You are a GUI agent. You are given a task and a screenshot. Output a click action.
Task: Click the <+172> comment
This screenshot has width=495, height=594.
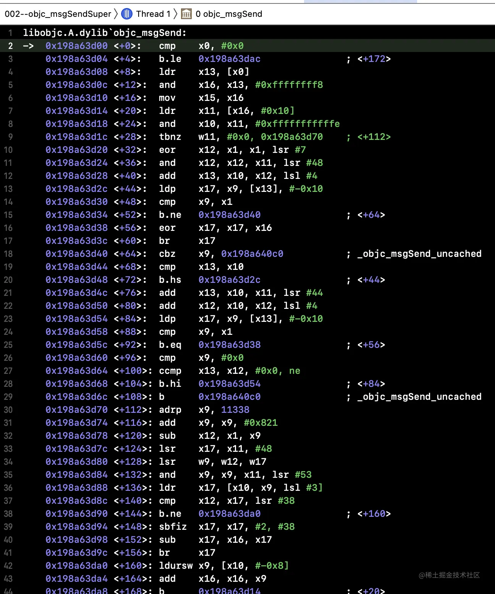(x=374, y=59)
